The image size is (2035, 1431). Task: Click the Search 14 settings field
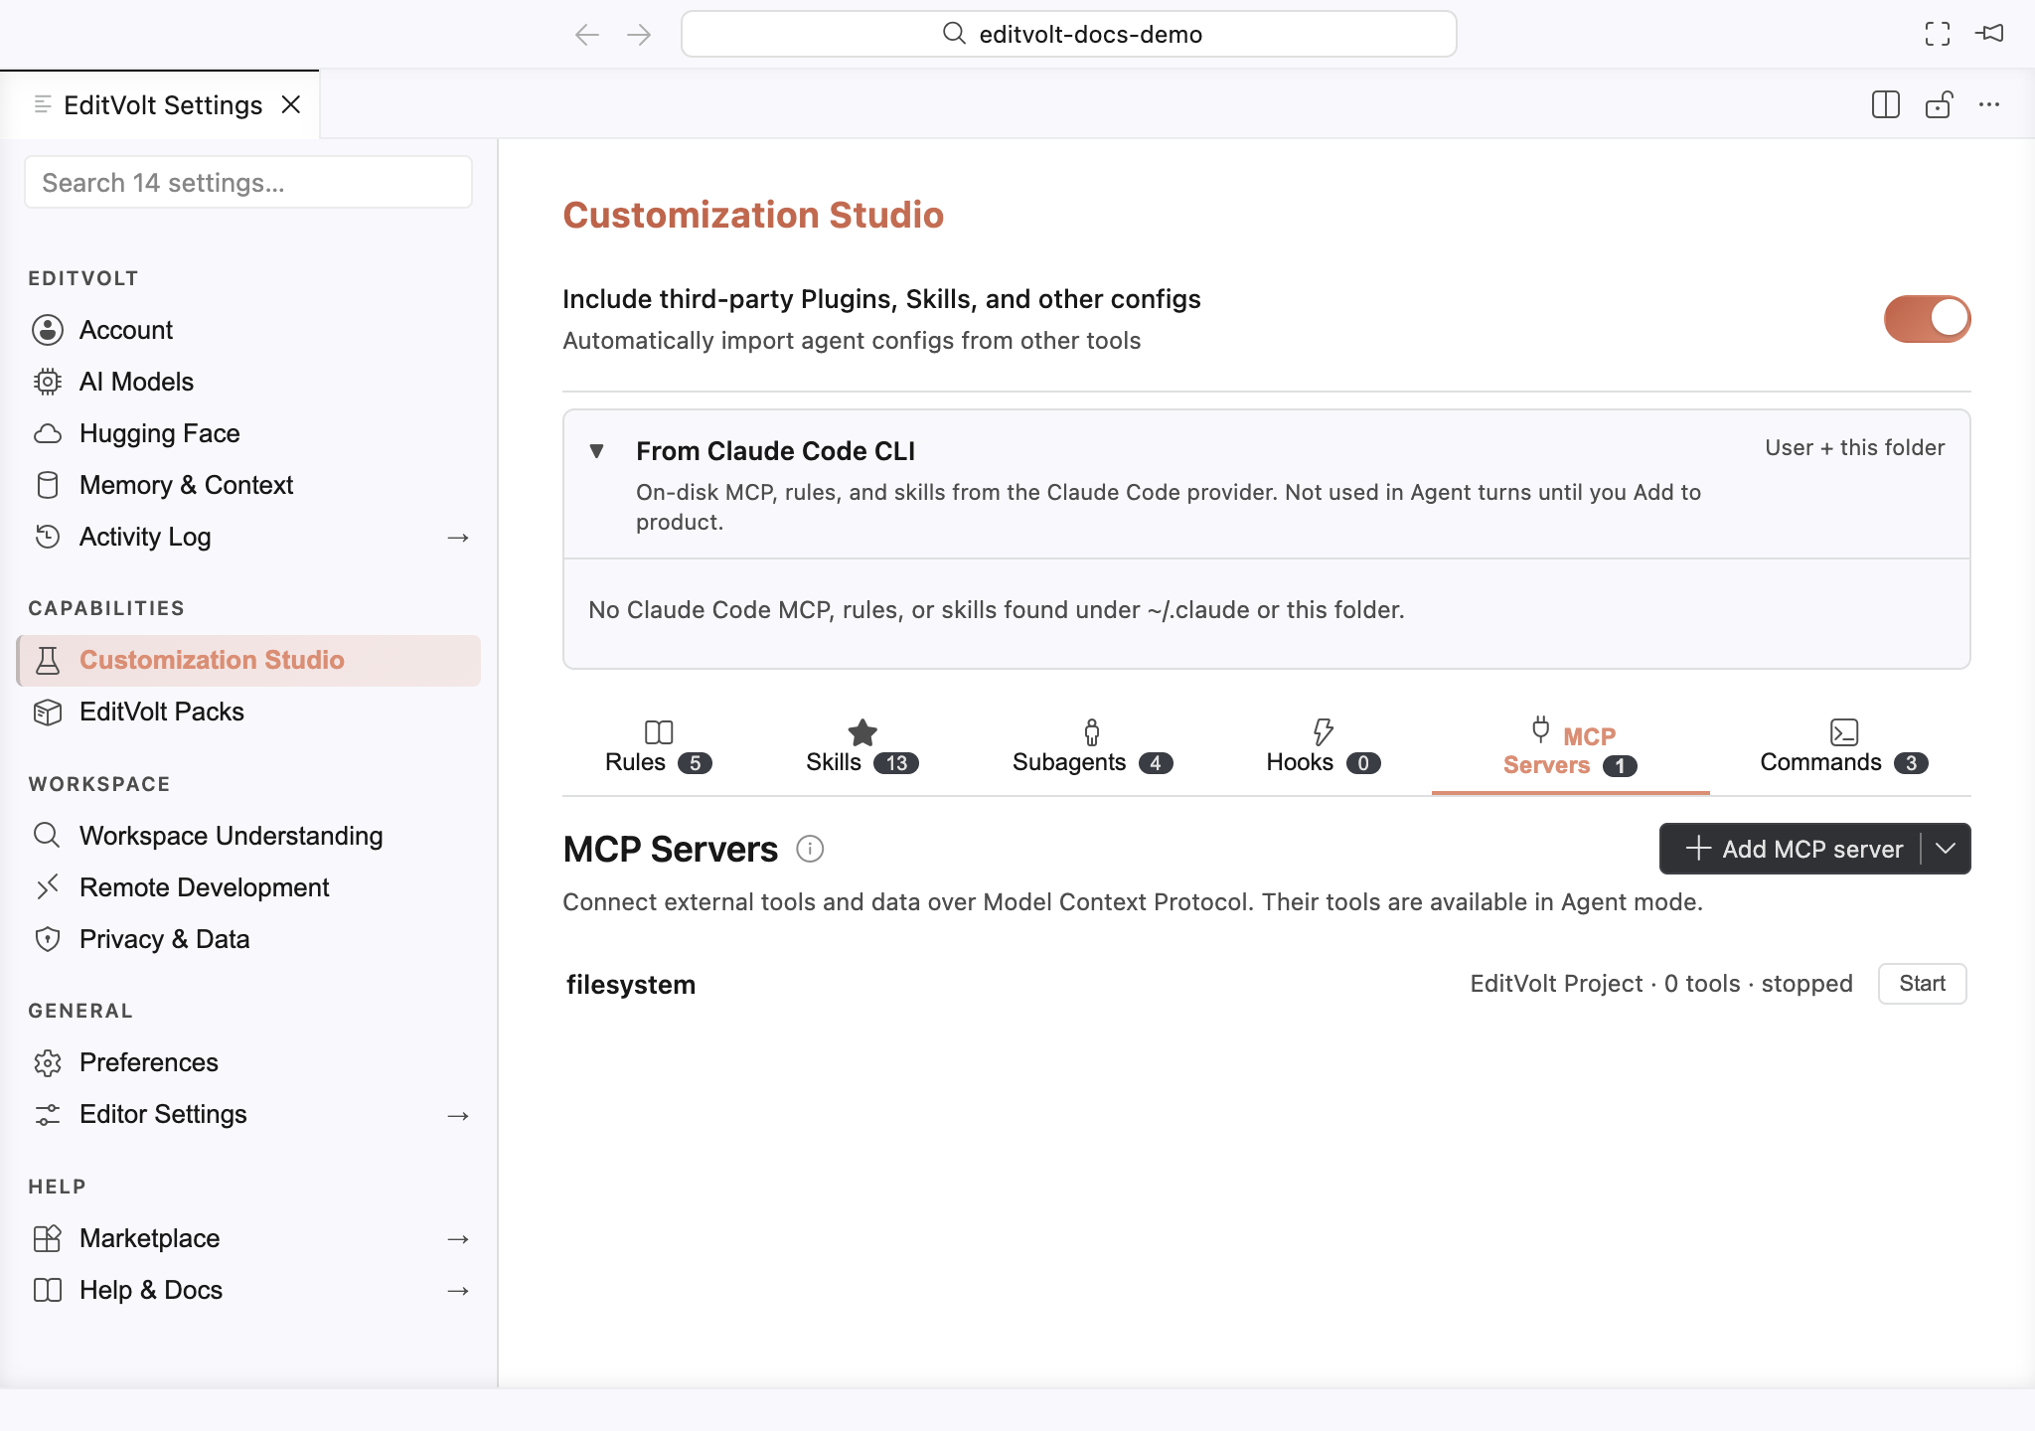(248, 183)
